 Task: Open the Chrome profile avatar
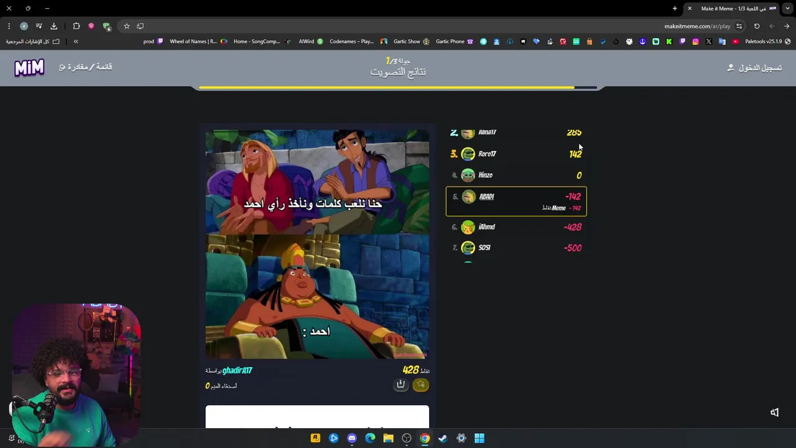pos(24,26)
